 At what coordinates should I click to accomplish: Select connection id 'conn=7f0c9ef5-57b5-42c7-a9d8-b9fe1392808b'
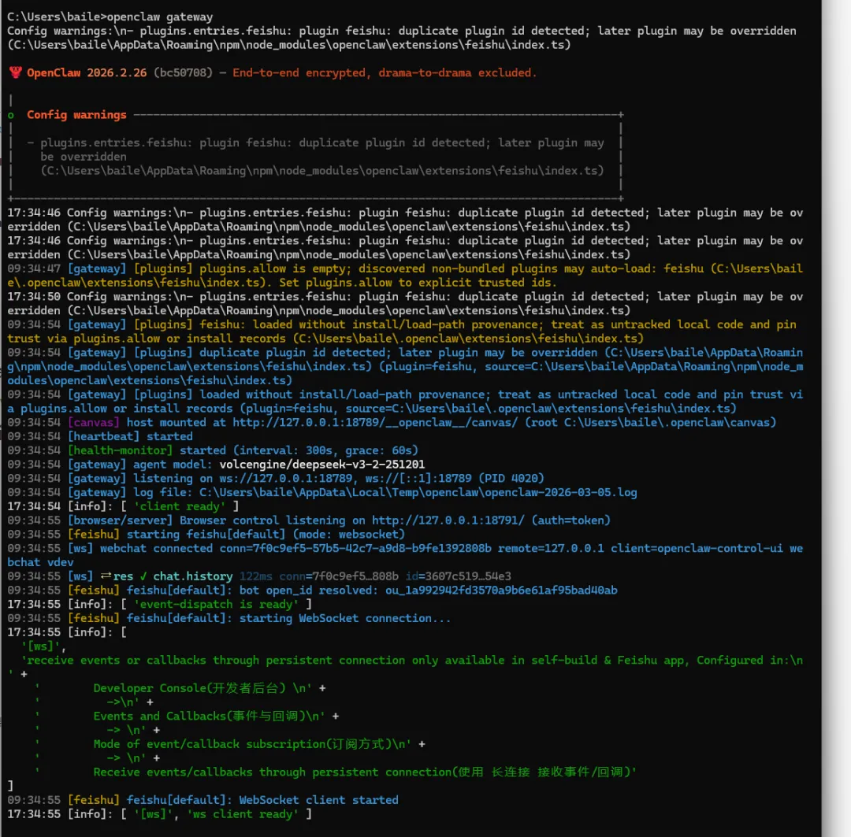(x=355, y=548)
